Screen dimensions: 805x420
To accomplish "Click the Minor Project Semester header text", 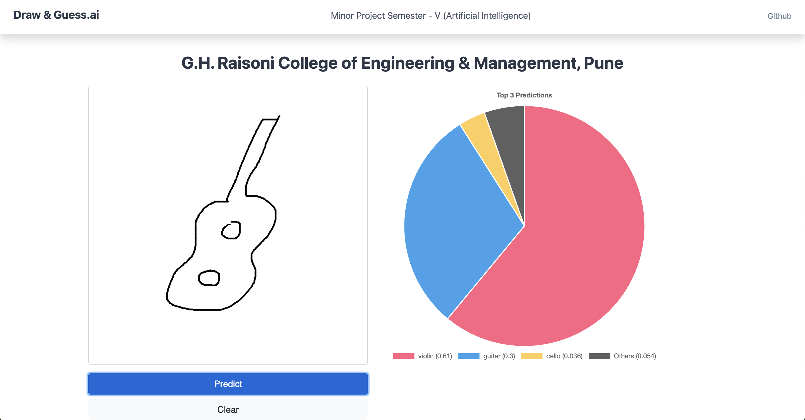I will 431,16.
